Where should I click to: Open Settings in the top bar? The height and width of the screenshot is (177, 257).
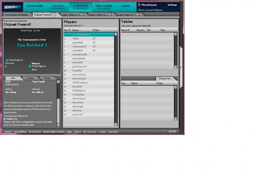click(x=172, y=5)
